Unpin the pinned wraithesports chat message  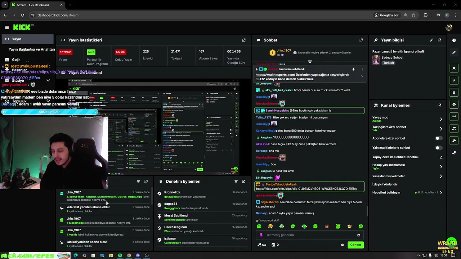click(353, 69)
